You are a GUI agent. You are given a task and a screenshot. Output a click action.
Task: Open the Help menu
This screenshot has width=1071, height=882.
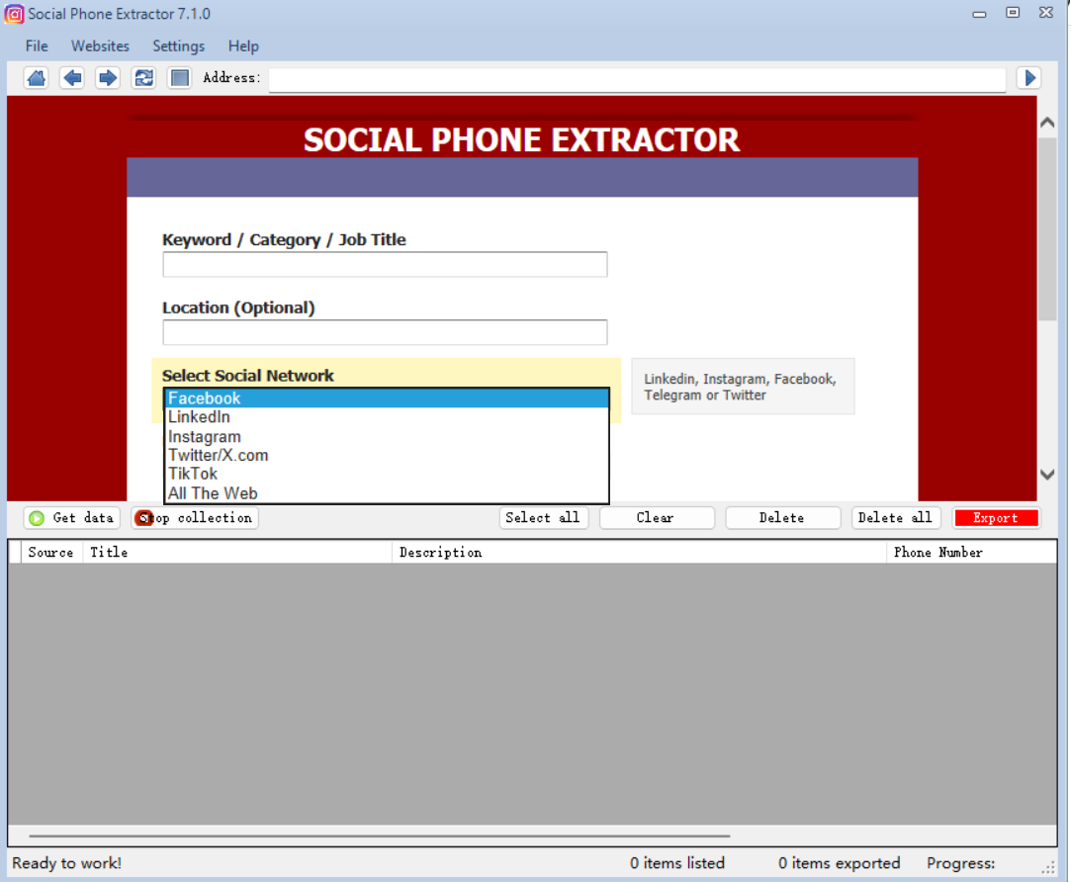[x=243, y=45]
